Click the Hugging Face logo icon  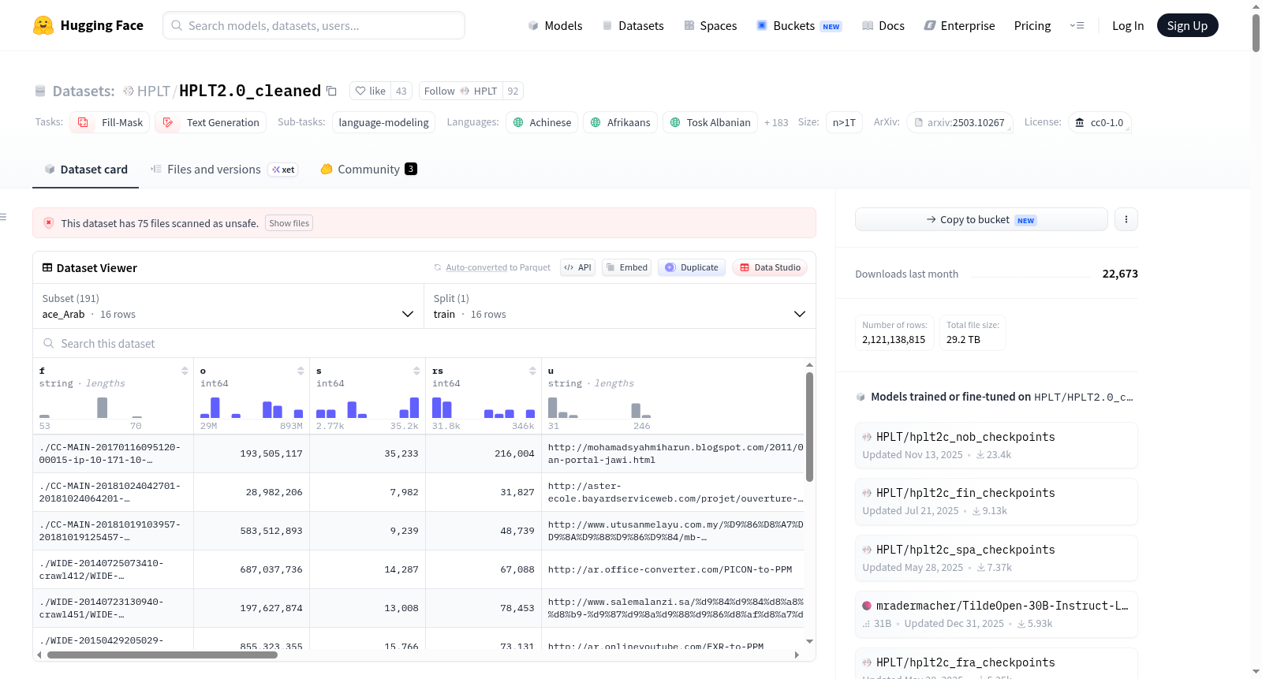click(43, 25)
